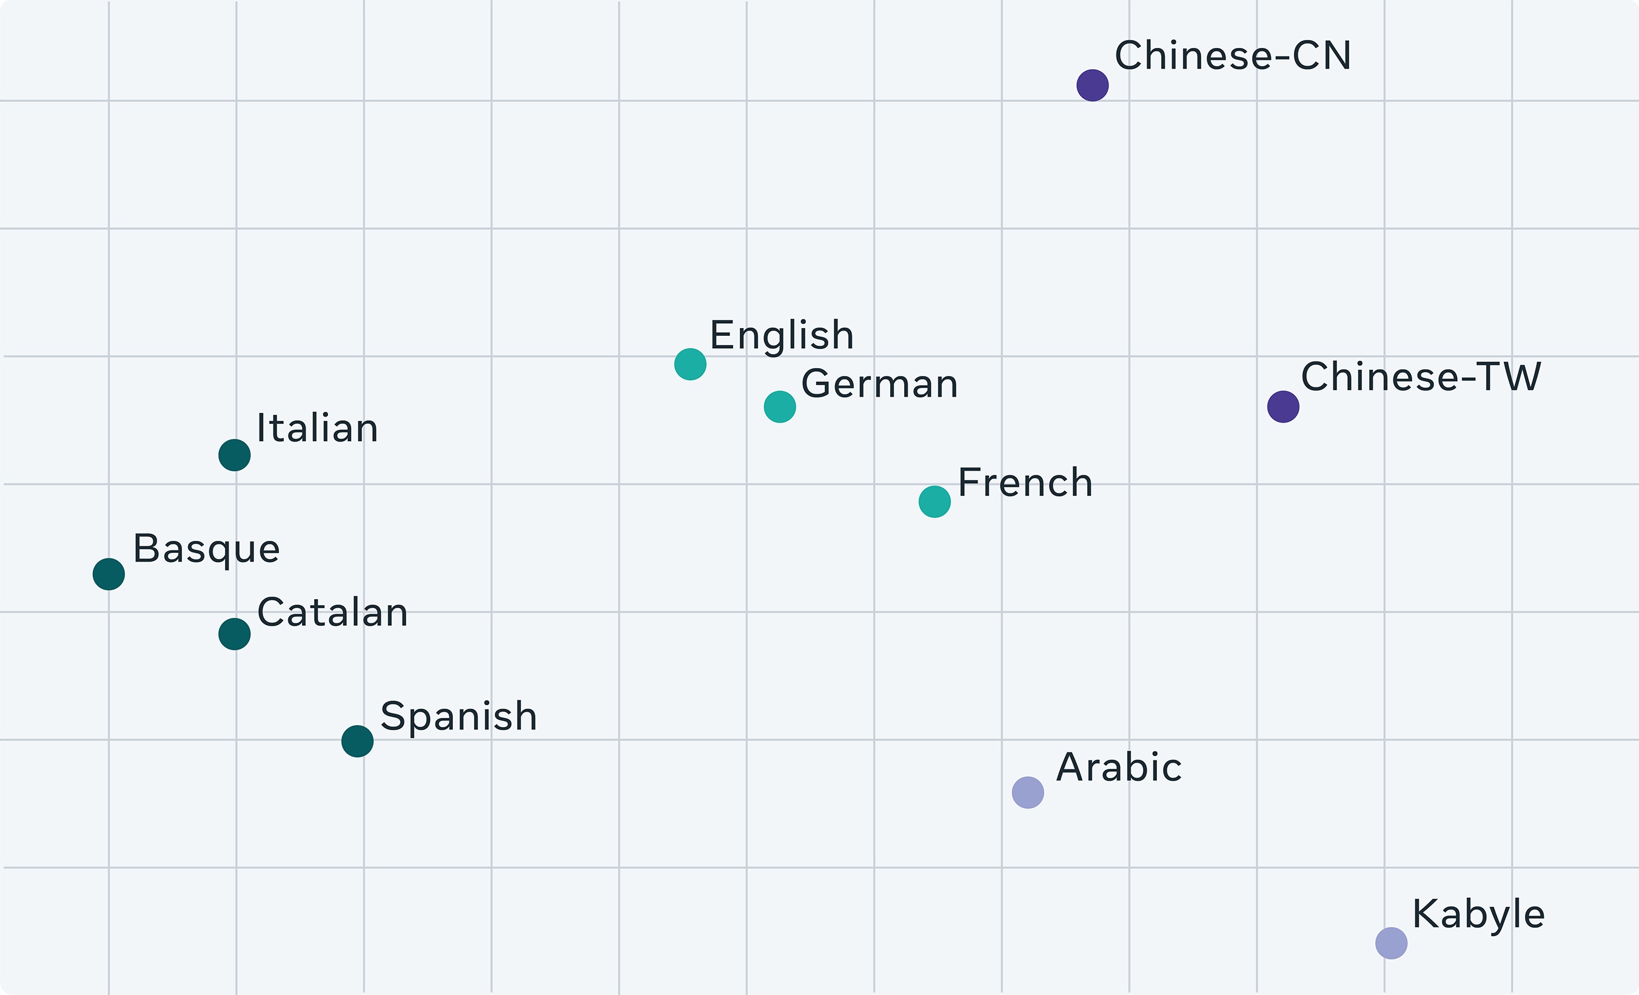Viewport: 1639px width, 995px height.
Task: Select the Italian dark green dot
Action: pyautogui.click(x=234, y=455)
